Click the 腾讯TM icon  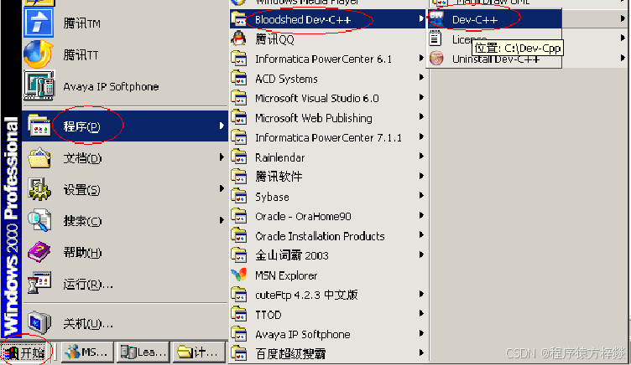click(x=39, y=23)
